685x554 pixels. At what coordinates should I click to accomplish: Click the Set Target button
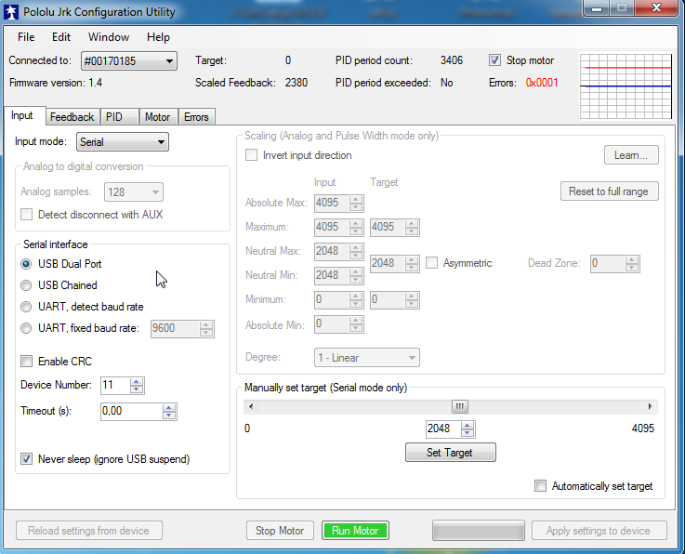click(450, 452)
